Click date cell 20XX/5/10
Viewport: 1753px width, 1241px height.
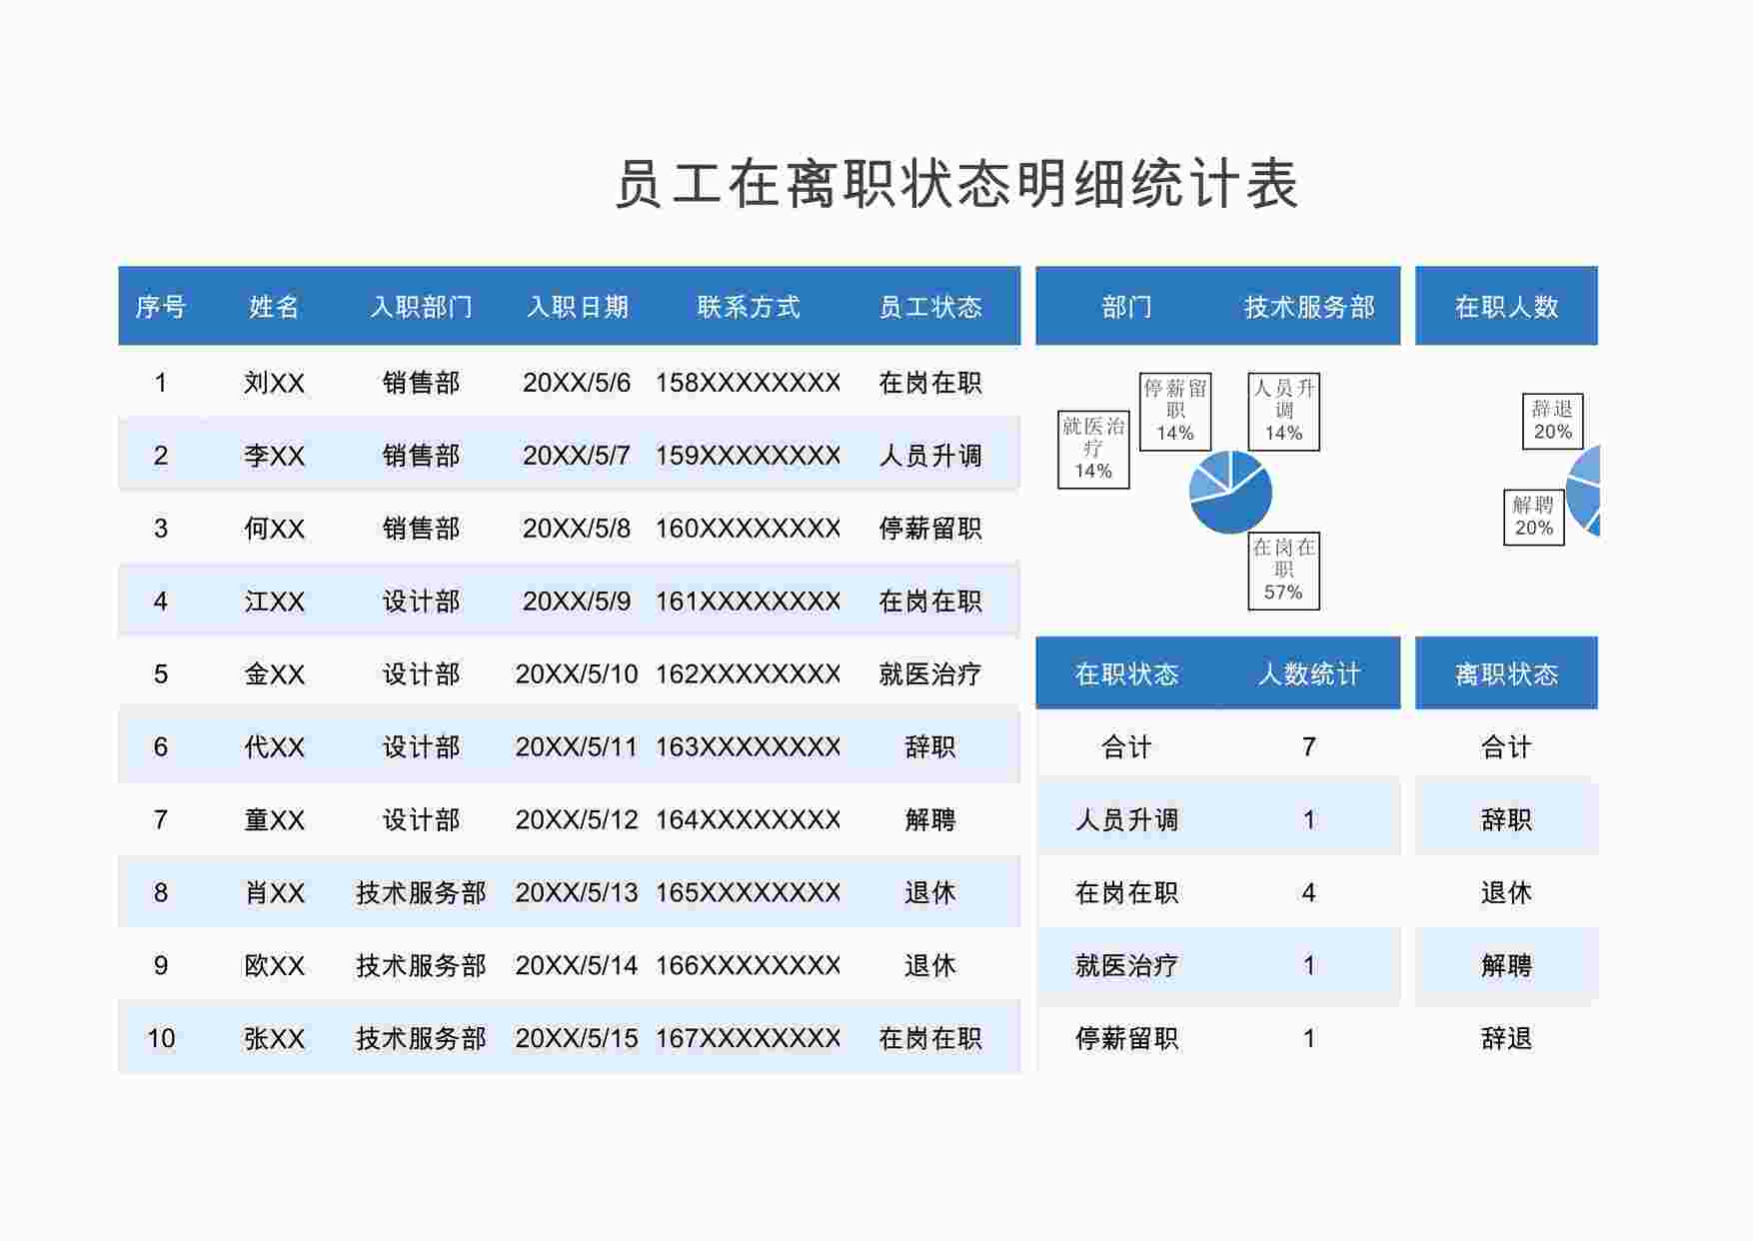[577, 674]
